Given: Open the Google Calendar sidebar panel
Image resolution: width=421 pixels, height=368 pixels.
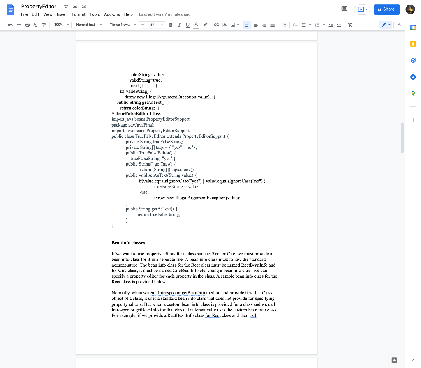Looking at the screenshot, I should [x=413, y=28].
